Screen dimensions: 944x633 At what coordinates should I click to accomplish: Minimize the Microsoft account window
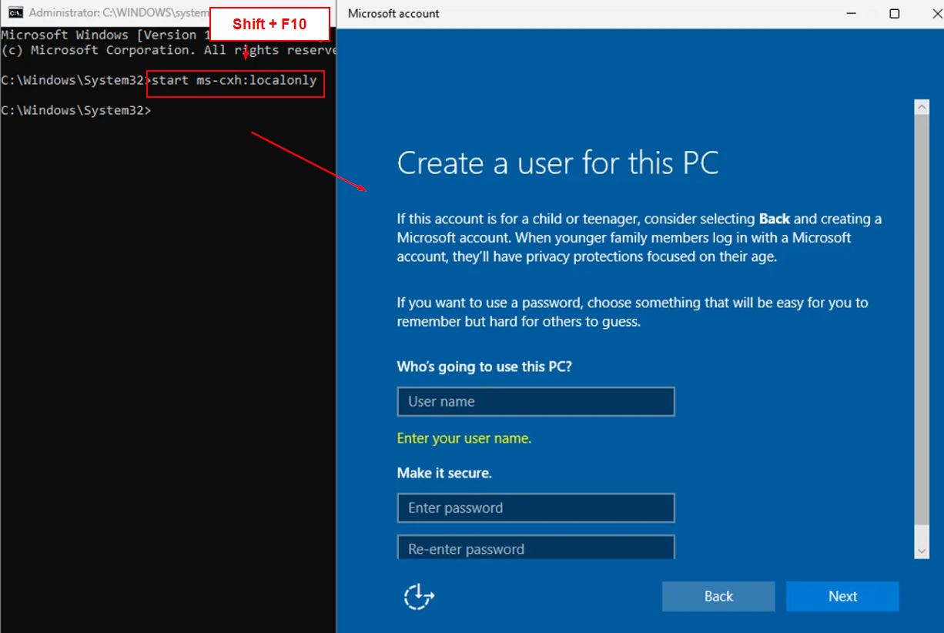click(851, 14)
